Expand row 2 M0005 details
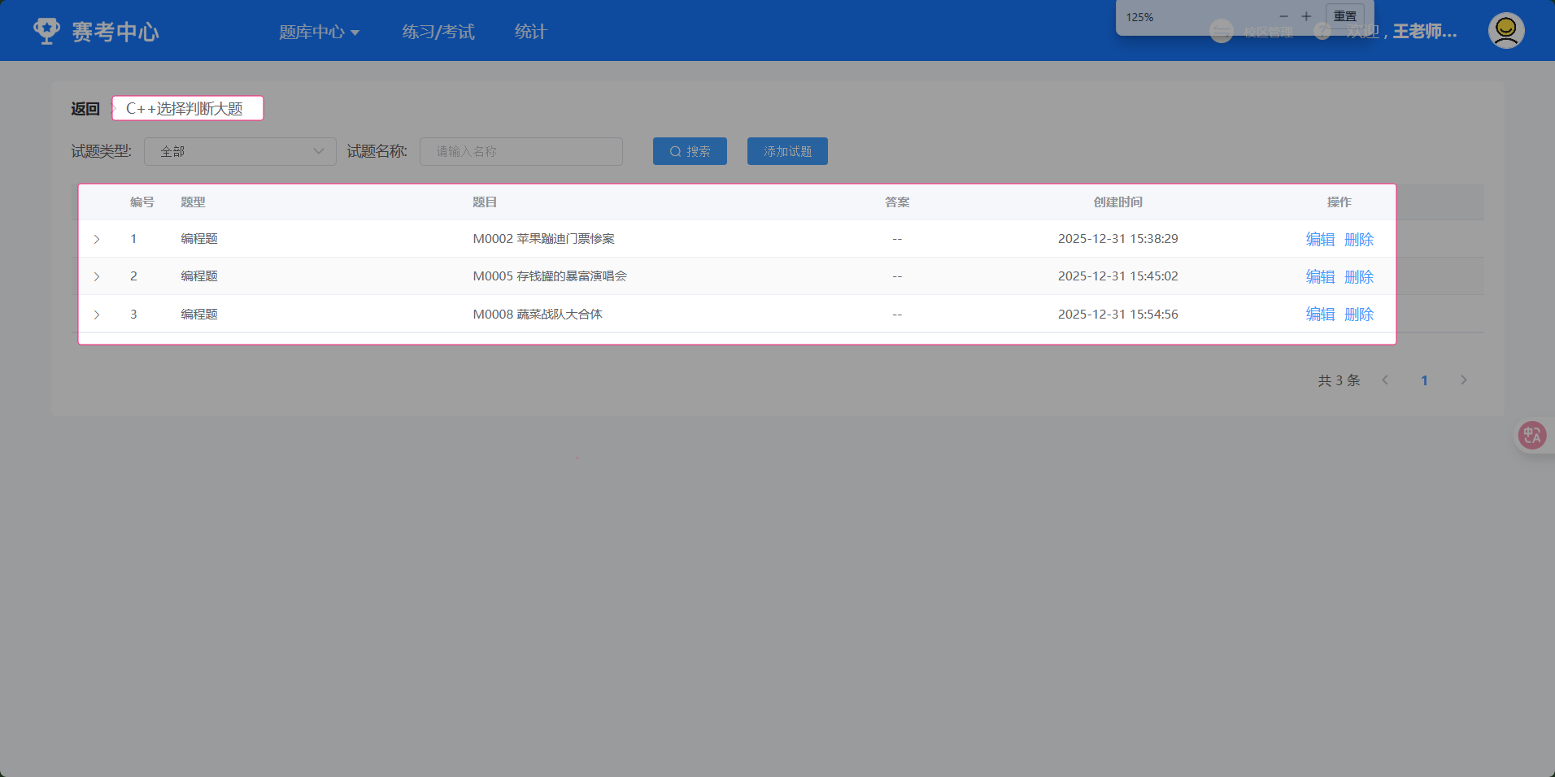This screenshot has height=777, width=1555. click(97, 276)
